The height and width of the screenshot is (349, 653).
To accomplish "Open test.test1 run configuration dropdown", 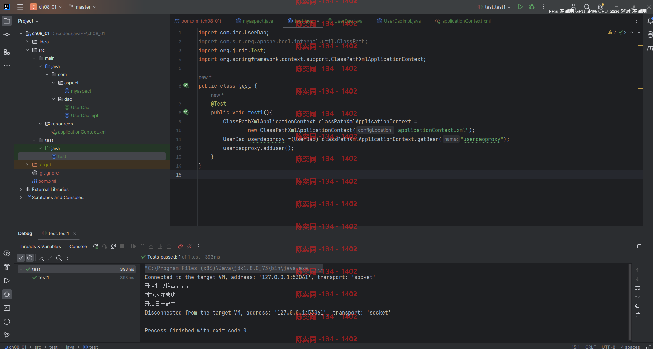I will point(494,7).
